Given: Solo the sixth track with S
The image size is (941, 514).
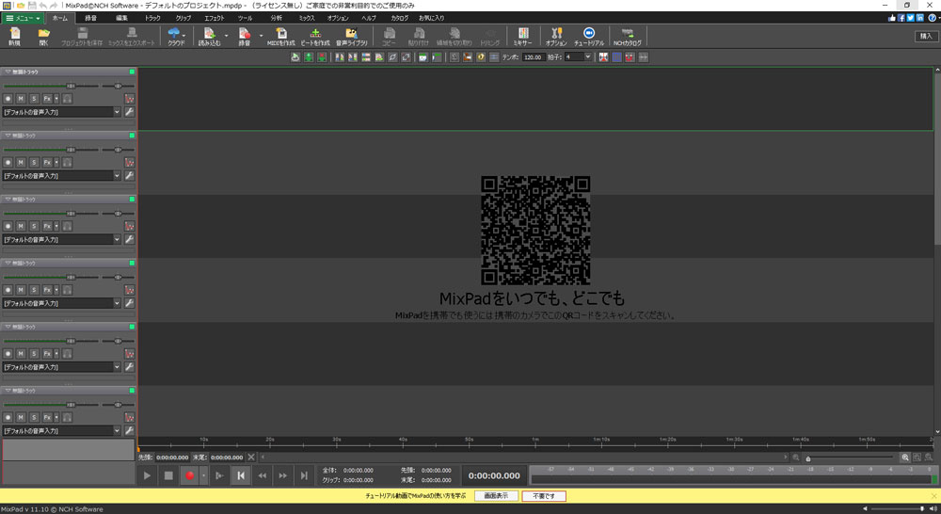Looking at the screenshot, I should [34, 417].
